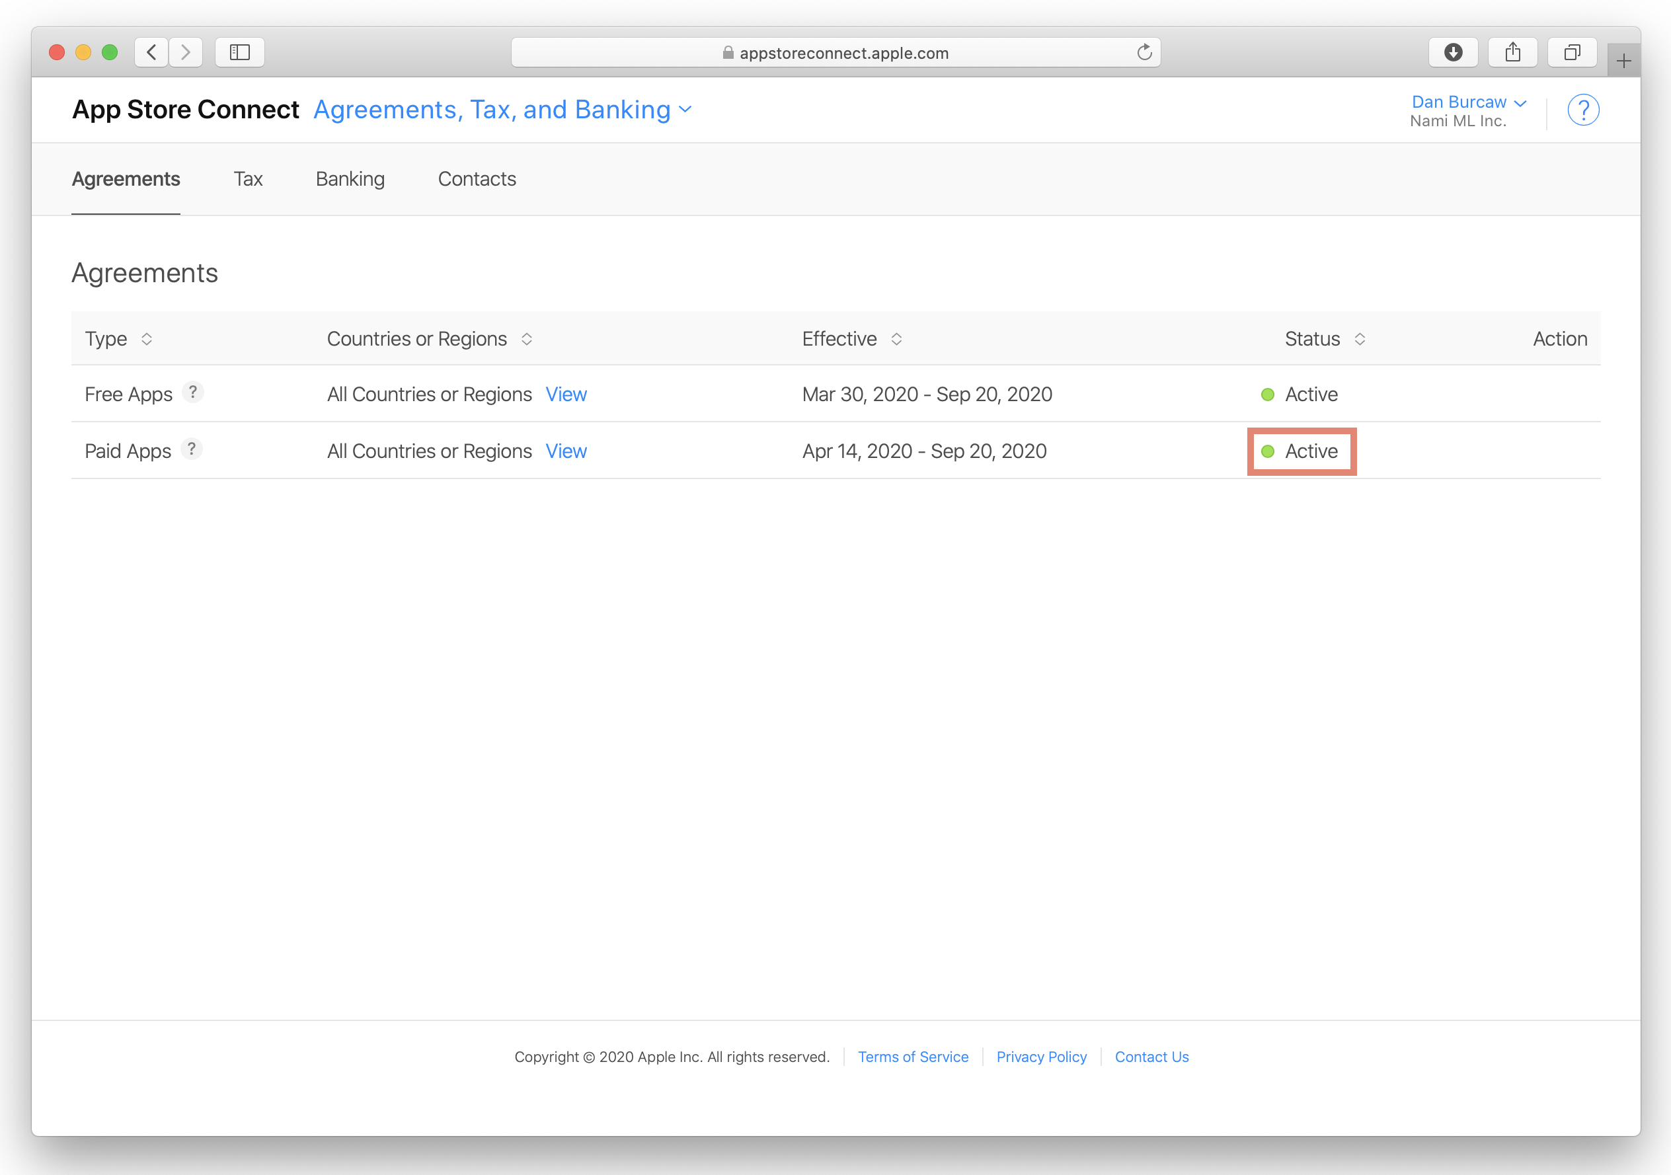Viewport: 1671px width, 1175px height.
Task: Click the Share icon in the toolbar
Action: pyautogui.click(x=1512, y=52)
